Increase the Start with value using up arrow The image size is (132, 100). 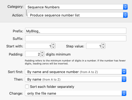(x=53, y=44)
